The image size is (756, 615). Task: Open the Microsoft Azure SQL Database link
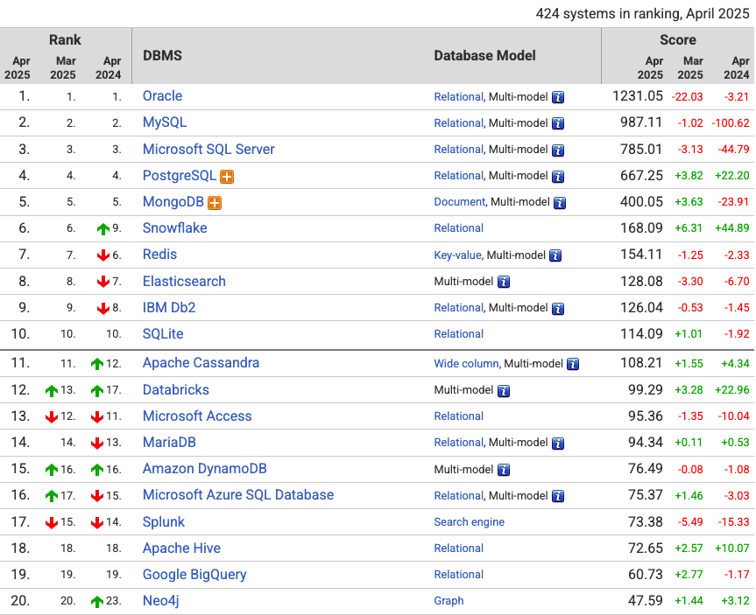[x=238, y=495]
